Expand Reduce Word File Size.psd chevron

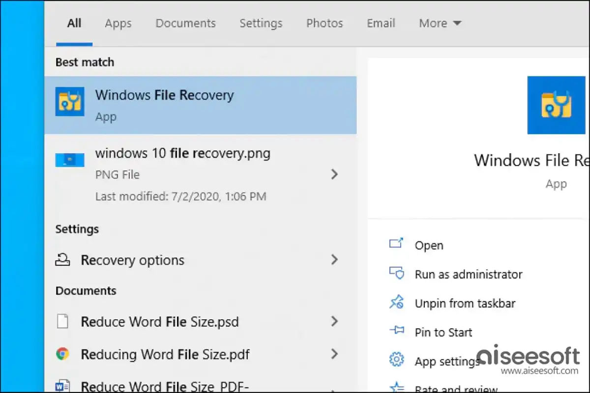[335, 321]
